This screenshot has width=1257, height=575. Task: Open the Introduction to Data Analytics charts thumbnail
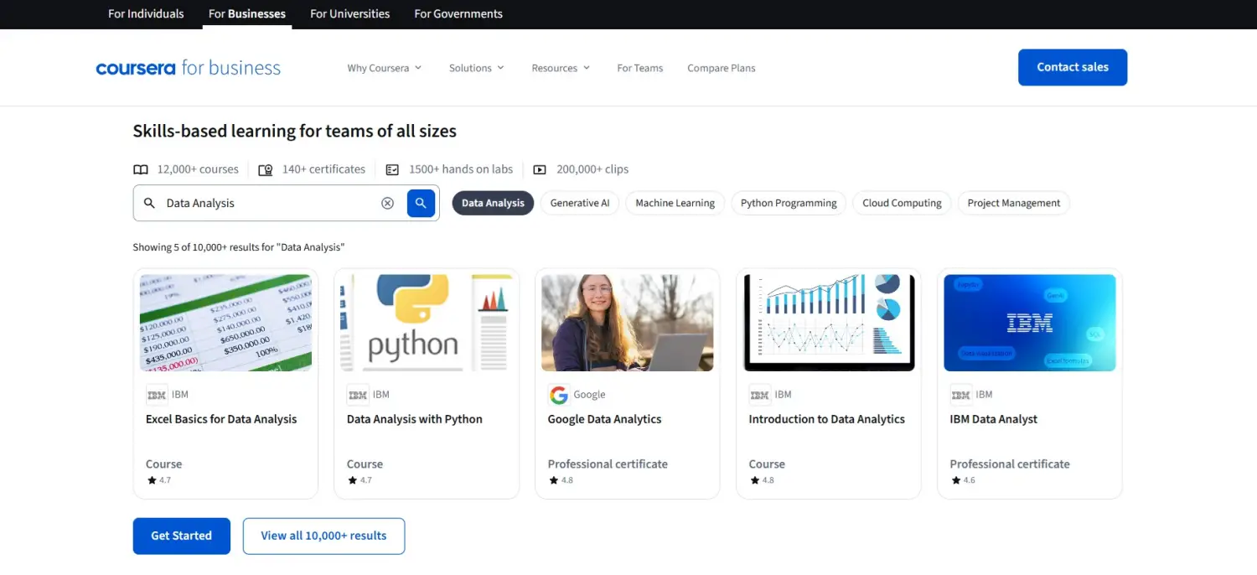[829, 323]
